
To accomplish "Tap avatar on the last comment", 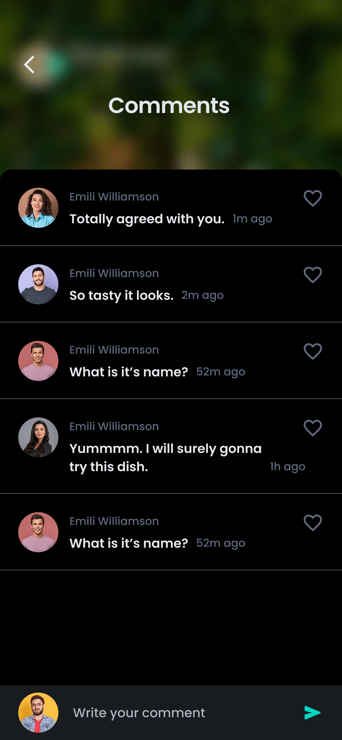I will tap(38, 532).
